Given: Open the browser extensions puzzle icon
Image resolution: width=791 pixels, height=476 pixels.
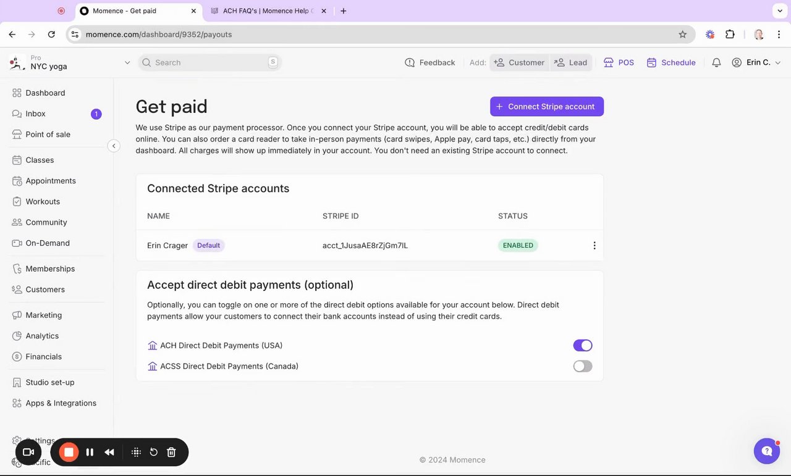Looking at the screenshot, I should point(730,35).
